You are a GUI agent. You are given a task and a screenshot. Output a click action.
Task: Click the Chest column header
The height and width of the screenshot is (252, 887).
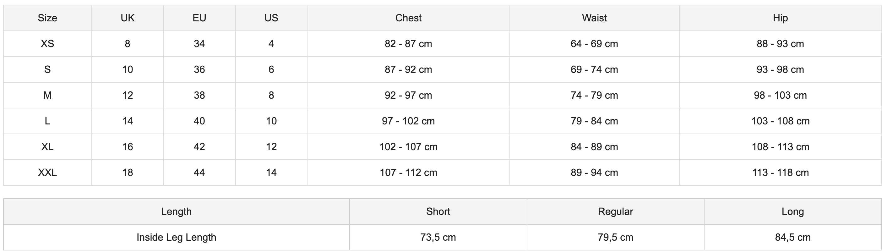pyautogui.click(x=408, y=18)
